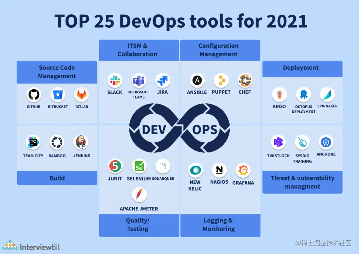Pick the SonarQube icon
Screen dimensions: 359x254
[x=163, y=166]
